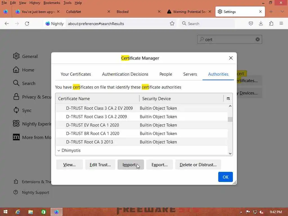Open the Tools menu
The image size is (288, 216).
pyautogui.click(x=67, y=3)
